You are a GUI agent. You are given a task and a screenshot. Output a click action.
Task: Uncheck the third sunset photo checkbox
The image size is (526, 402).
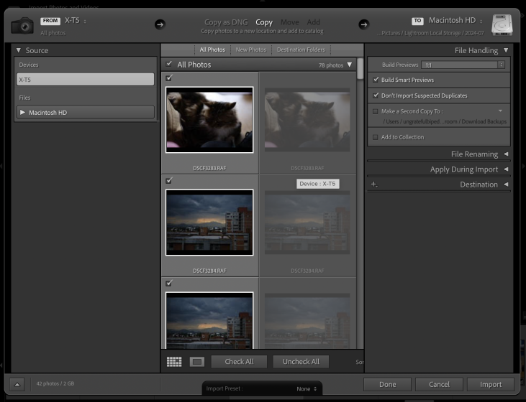[169, 283]
